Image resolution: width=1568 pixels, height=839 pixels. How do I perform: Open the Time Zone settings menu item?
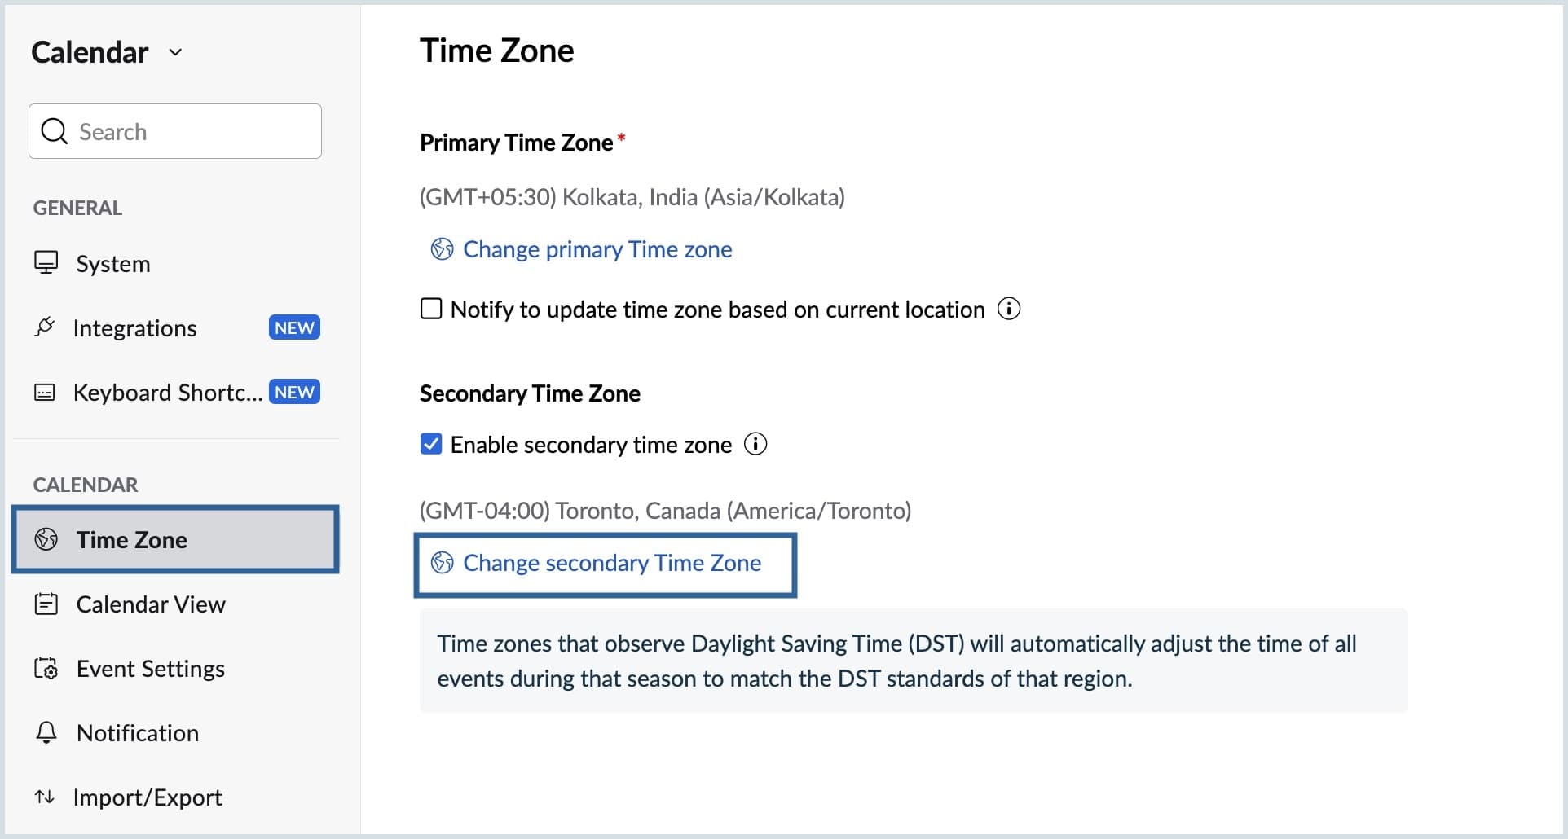(132, 540)
